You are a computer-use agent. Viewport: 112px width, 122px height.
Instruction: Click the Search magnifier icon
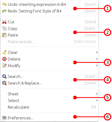click(4, 76)
